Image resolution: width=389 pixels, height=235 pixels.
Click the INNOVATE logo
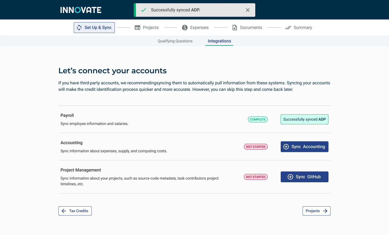[x=81, y=10]
